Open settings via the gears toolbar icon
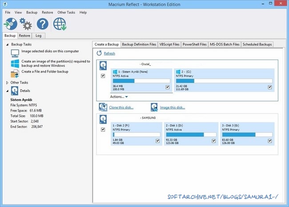Screen dimensions: 289x207 click(25, 24)
